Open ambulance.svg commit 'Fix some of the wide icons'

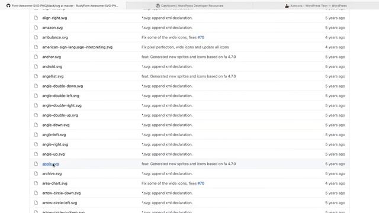(169, 37)
